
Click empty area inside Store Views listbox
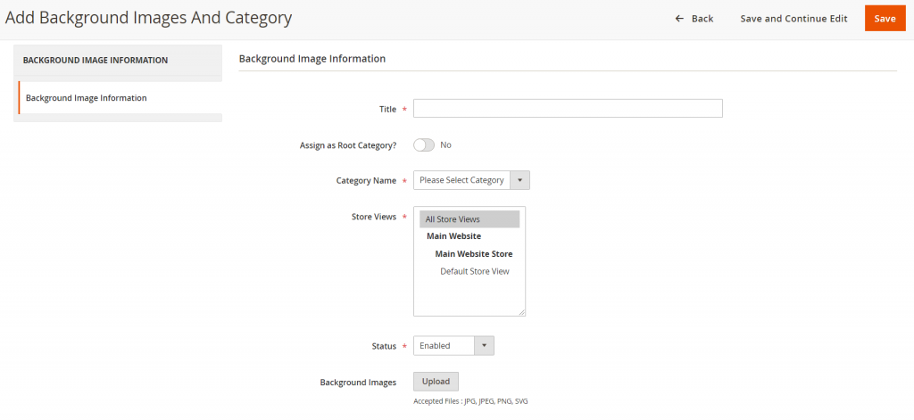coord(469,296)
